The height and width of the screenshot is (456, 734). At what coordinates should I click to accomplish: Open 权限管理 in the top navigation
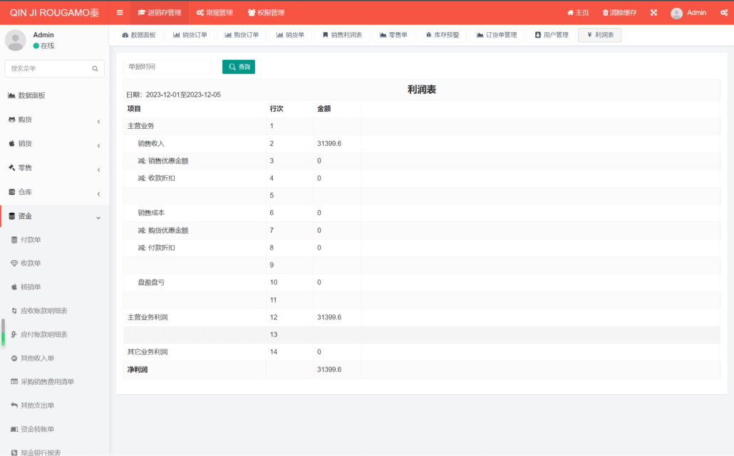[266, 13]
